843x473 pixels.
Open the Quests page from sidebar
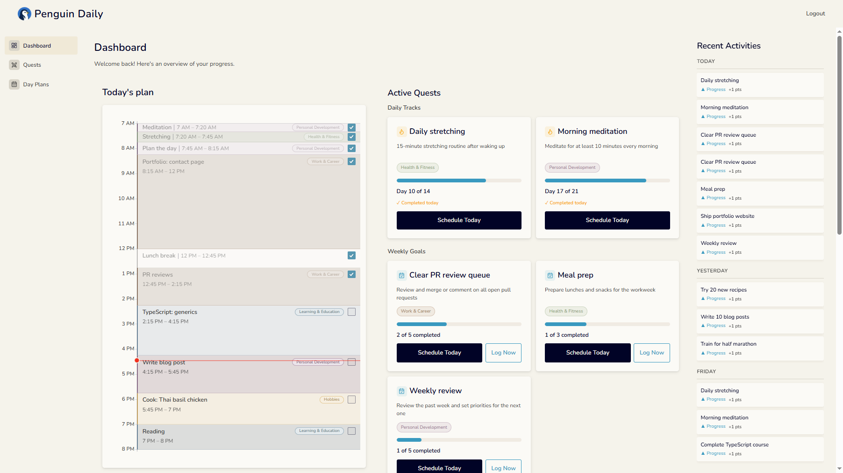tap(32, 65)
